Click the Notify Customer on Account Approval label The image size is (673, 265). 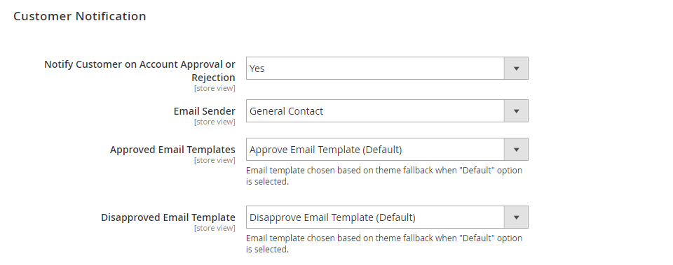point(140,71)
